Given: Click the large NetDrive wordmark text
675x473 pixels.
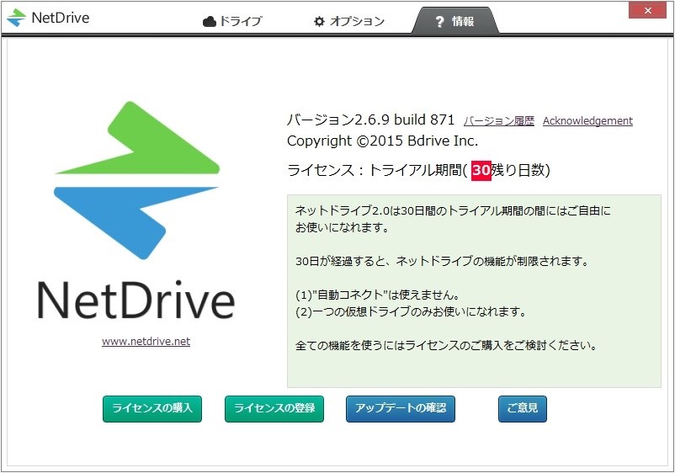Looking at the screenshot, I should coord(136,300).
